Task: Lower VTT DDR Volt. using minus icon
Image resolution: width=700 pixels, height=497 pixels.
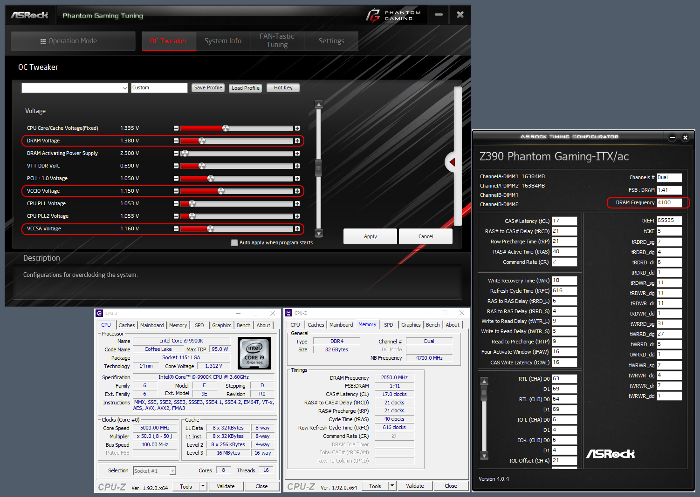Action: tap(176, 166)
